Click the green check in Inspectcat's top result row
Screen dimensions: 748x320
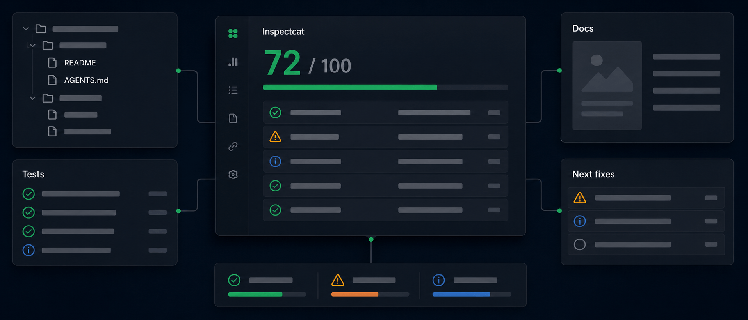coord(275,113)
